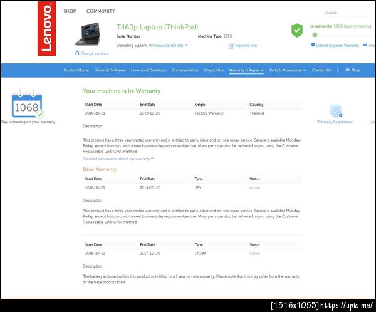Expand the Parts & Accessories dropdown
The width and height of the screenshot is (376, 312).
pos(288,70)
